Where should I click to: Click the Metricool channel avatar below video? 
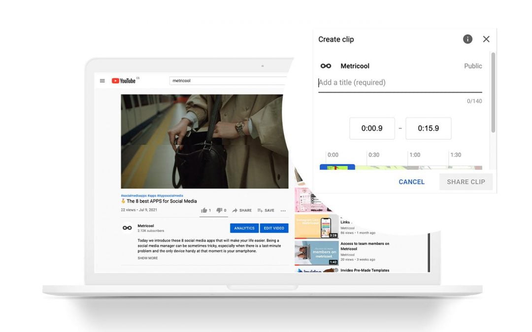[x=127, y=228]
